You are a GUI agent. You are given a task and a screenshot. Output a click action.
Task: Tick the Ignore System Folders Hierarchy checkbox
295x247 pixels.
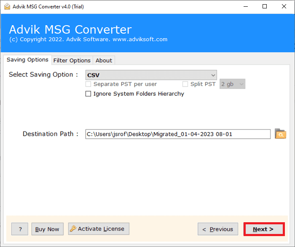coord(88,94)
